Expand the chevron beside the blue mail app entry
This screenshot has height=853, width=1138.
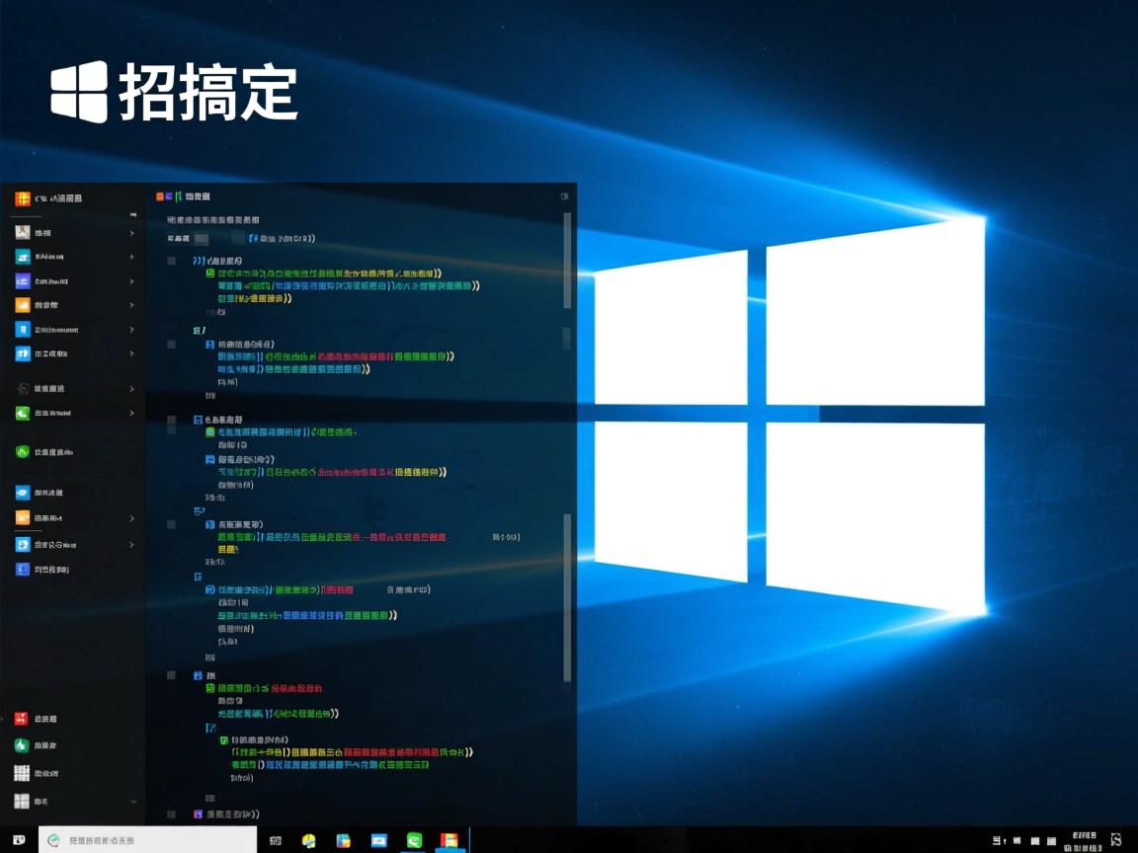(x=131, y=256)
